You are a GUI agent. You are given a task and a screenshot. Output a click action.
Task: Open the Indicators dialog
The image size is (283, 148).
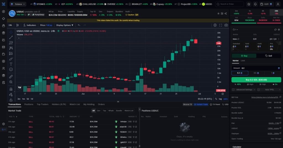[30, 25]
